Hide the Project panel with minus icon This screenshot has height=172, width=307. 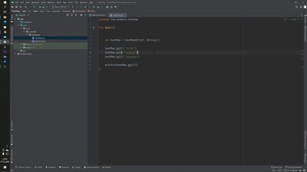coord(85,15)
